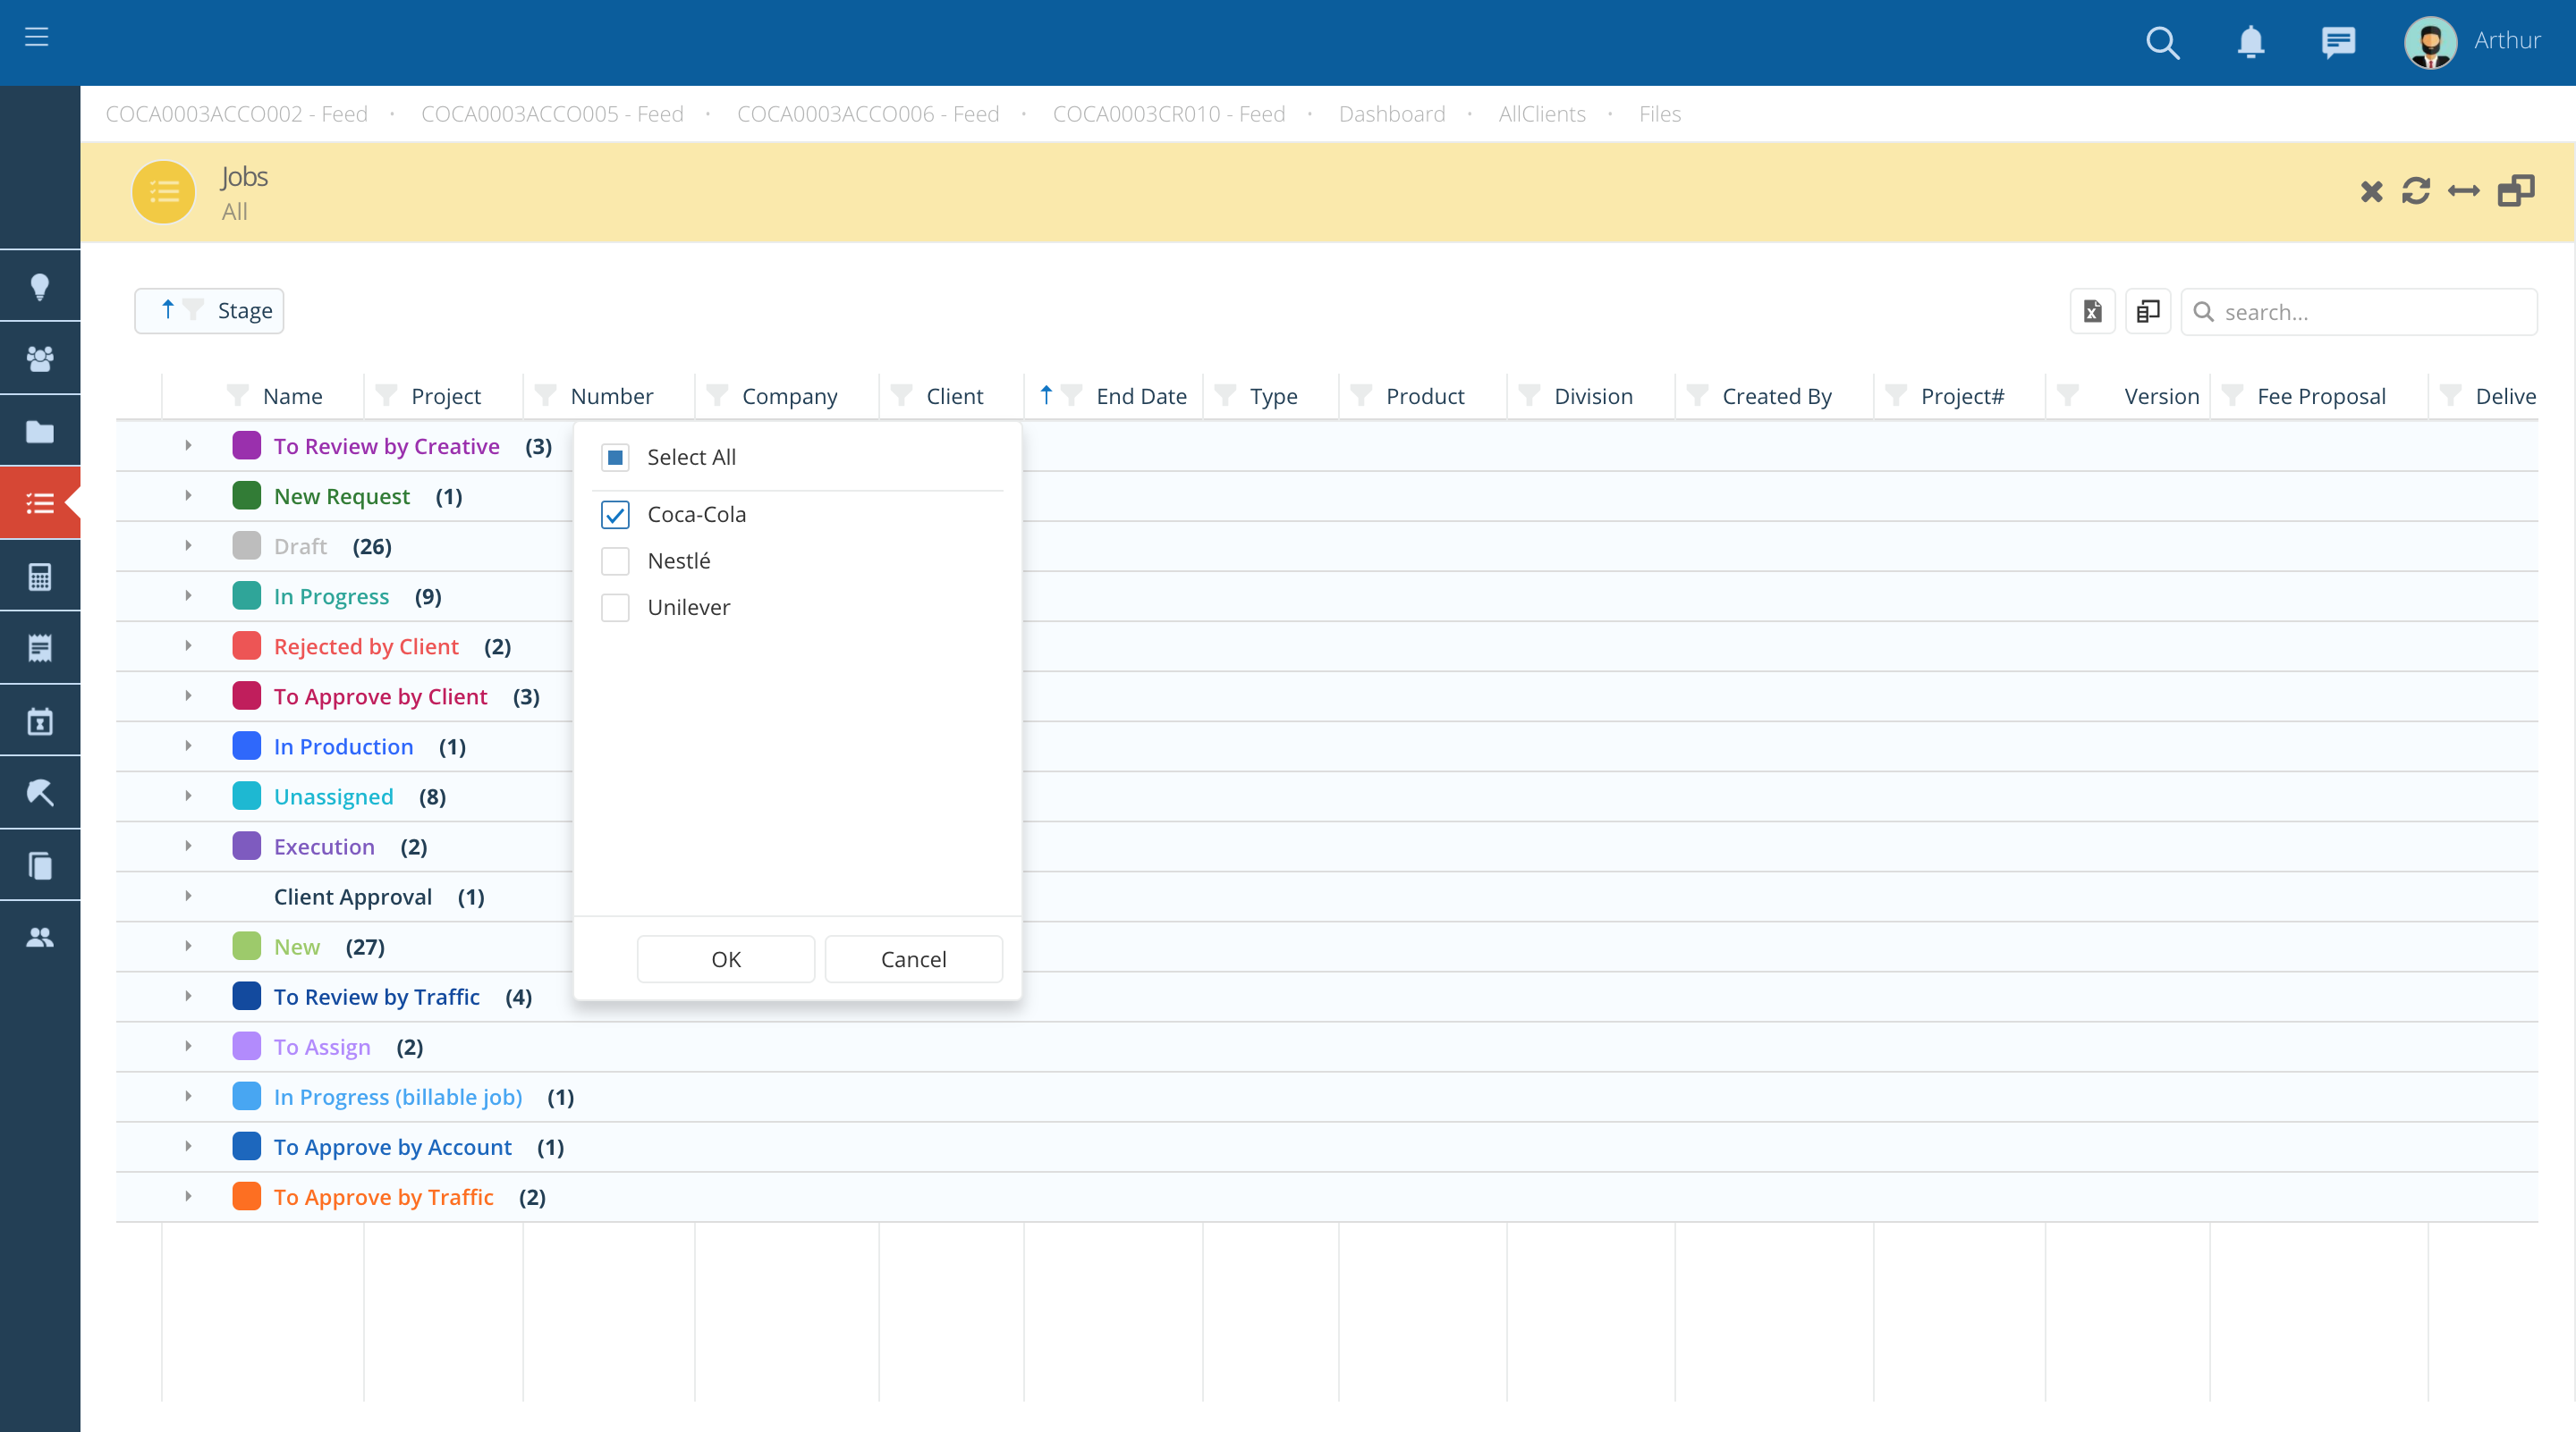Refresh the Jobs widget
The image size is (2576, 1432).
[2417, 191]
